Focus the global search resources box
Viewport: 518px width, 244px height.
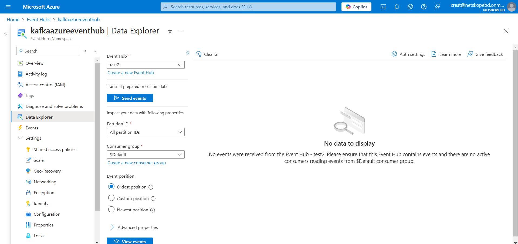(x=248, y=7)
